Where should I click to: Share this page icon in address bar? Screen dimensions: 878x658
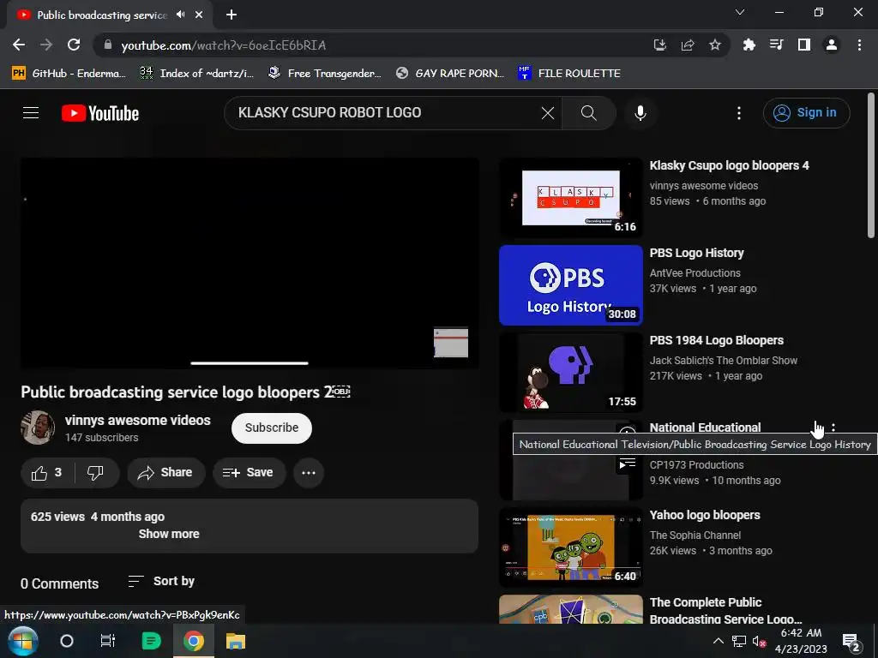click(688, 45)
